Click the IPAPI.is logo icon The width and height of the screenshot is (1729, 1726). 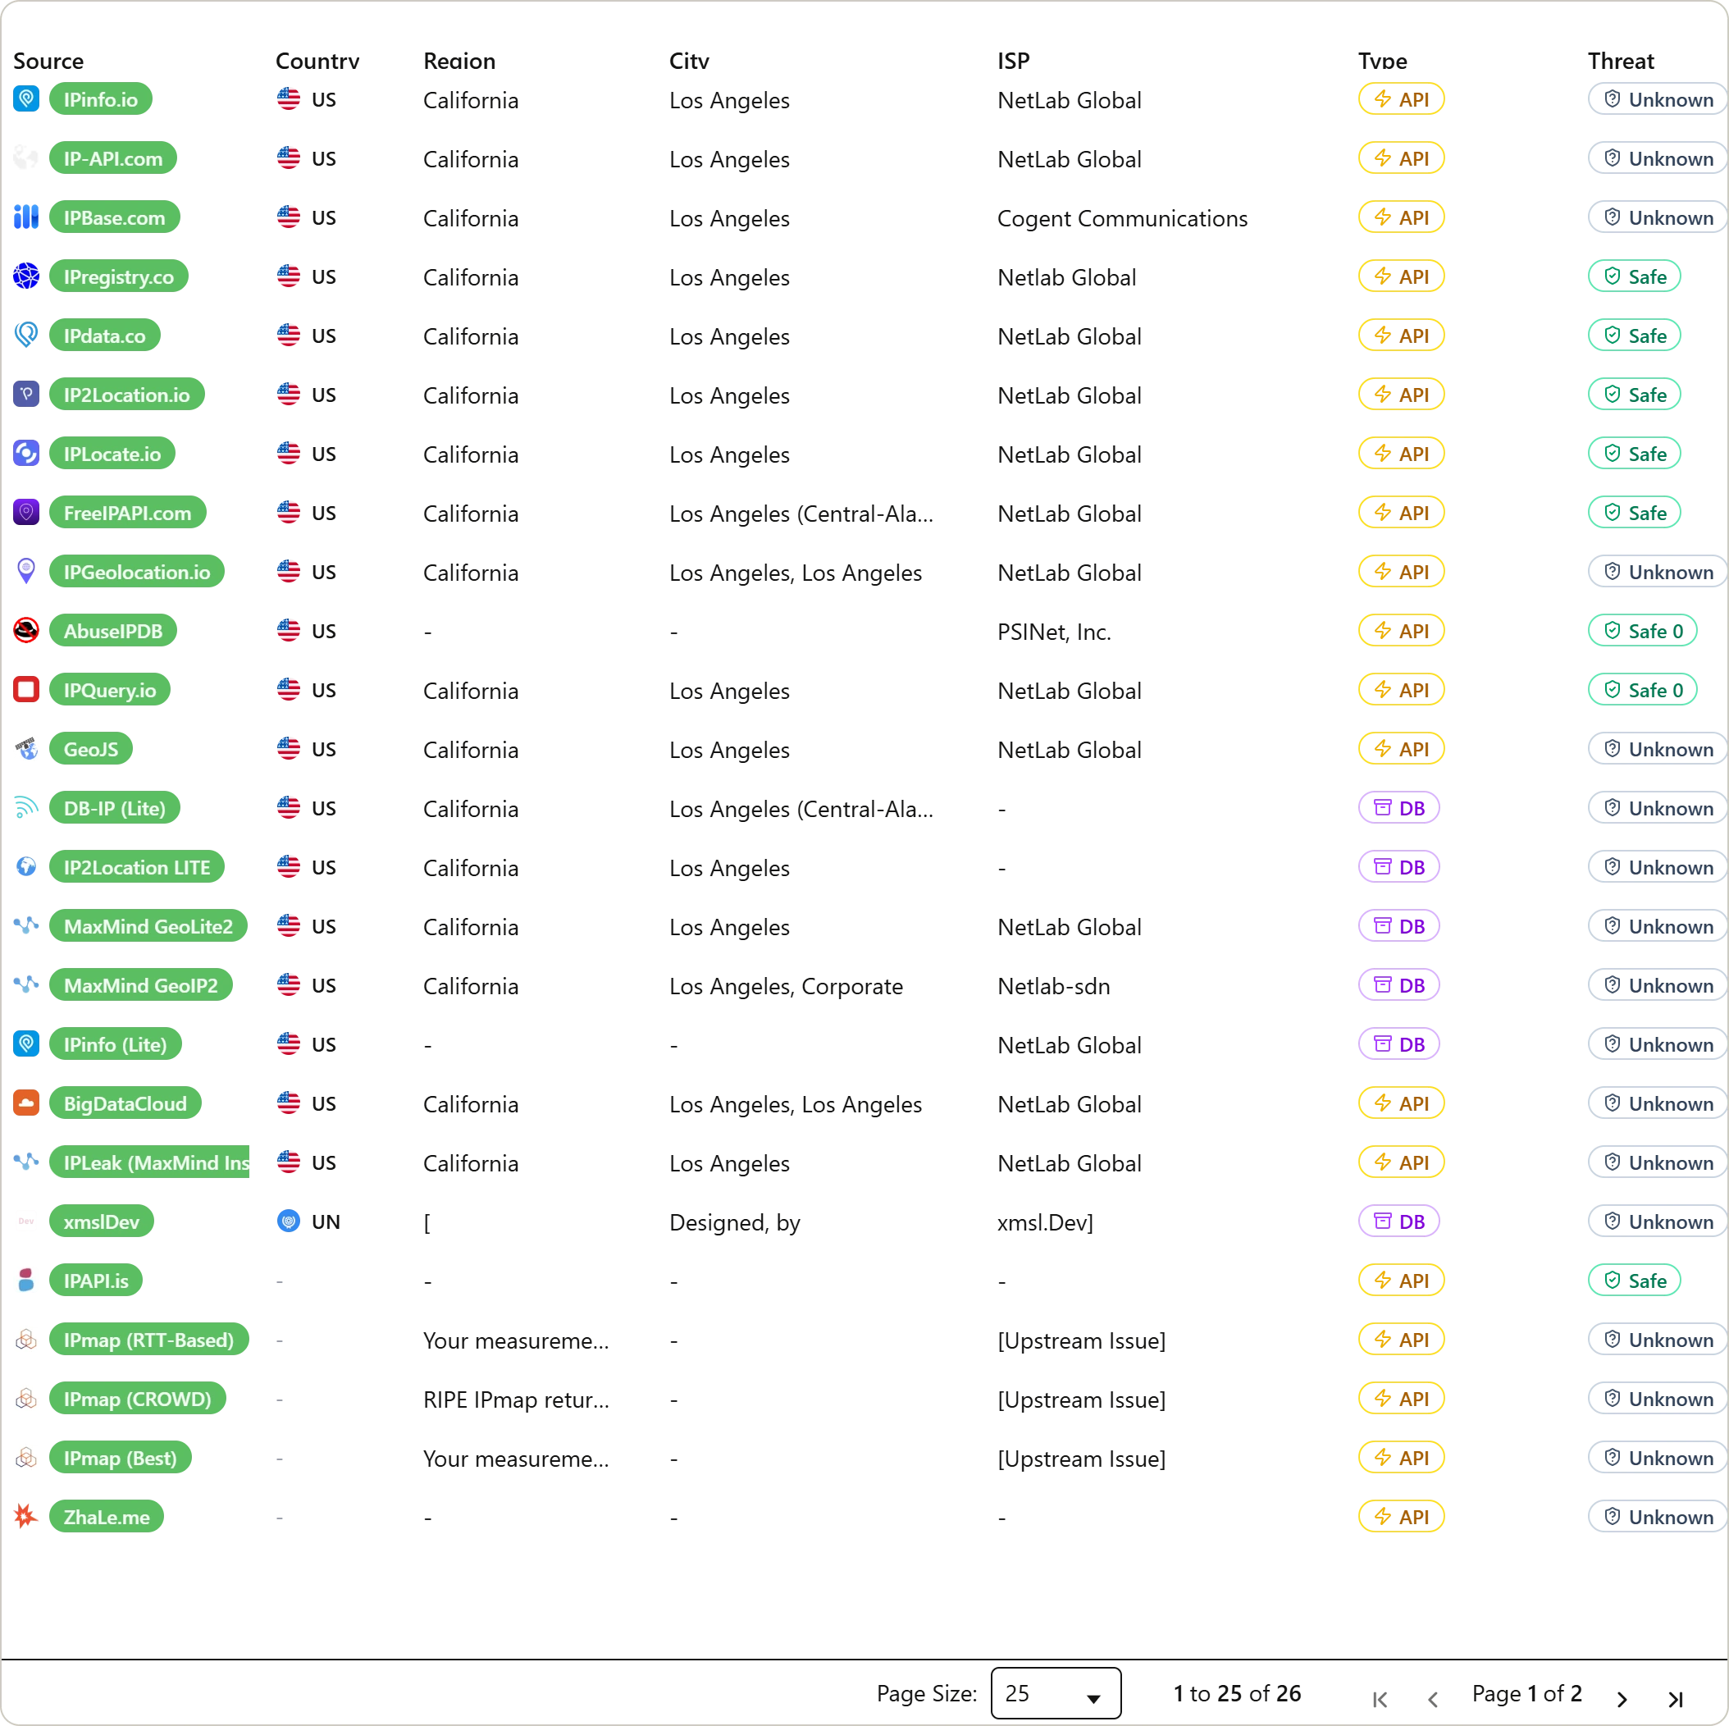coord(26,1281)
